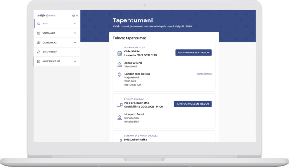This screenshot has width=289, height=167.
Task: Click the Näytä kartalla link
Action: click(205, 74)
